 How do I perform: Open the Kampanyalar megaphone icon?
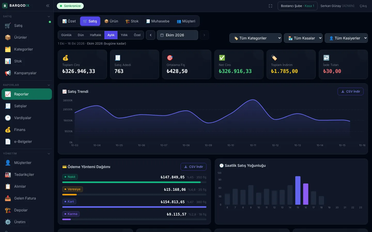pos(8,73)
